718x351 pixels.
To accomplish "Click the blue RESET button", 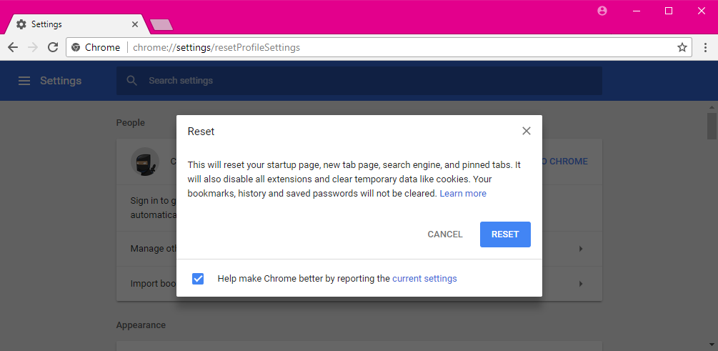I will click(505, 234).
